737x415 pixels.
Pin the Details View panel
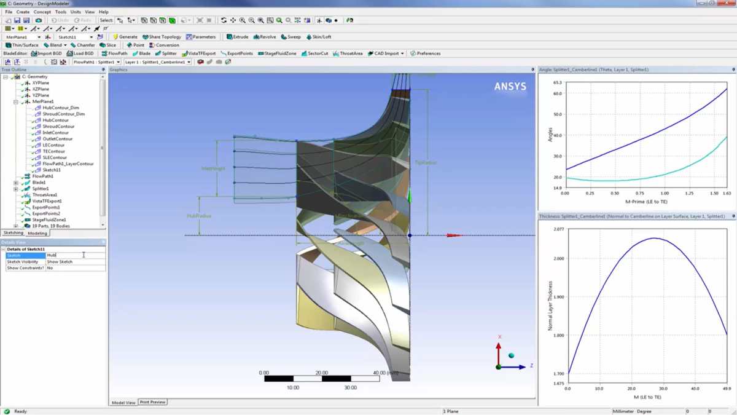click(x=103, y=242)
